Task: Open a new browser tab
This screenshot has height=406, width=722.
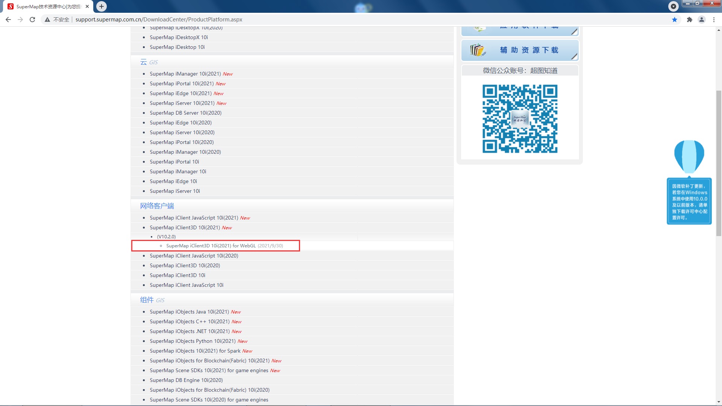Action: pyautogui.click(x=102, y=6)
